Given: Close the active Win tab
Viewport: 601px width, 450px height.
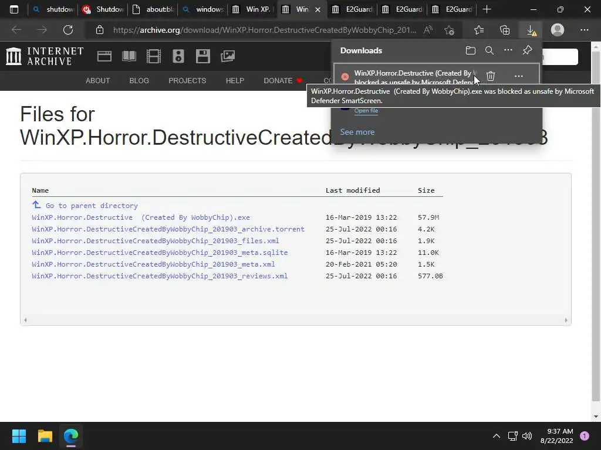Looking at the screenshot, I should coord(318,9).
